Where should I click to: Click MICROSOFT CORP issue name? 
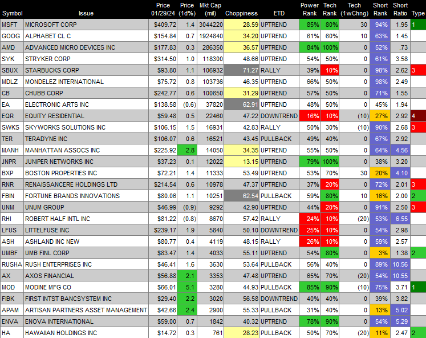pos(51,25)
